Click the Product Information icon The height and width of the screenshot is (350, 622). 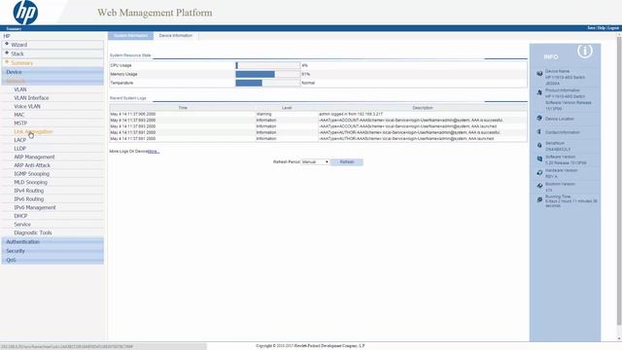[539, 92]
